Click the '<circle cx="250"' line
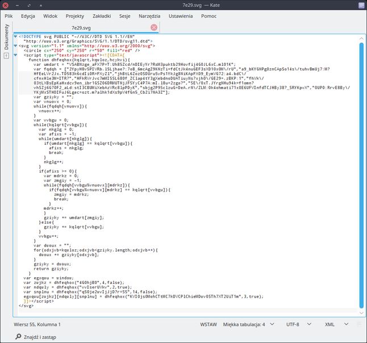The height and width of the screenshot is (343, 367). coord(82,51)
